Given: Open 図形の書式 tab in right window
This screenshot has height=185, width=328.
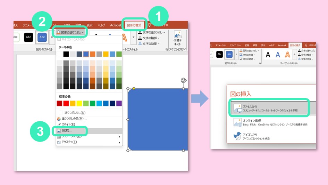Looking at the screenshot, I should pyautogui.click(x=295, y=45).
